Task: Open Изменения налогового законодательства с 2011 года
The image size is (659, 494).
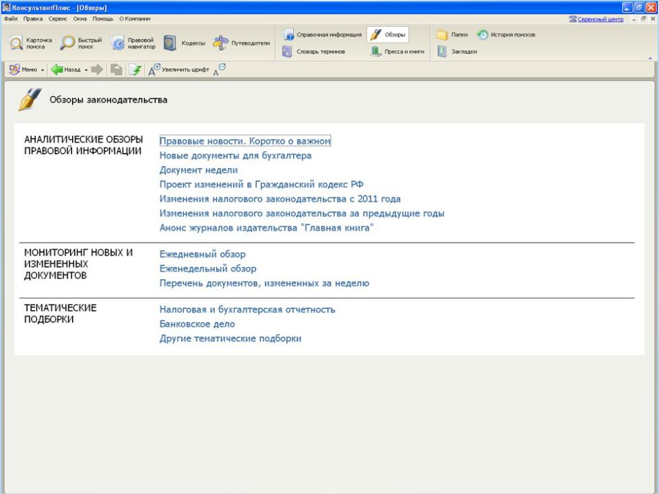Action: pos(280,199)
